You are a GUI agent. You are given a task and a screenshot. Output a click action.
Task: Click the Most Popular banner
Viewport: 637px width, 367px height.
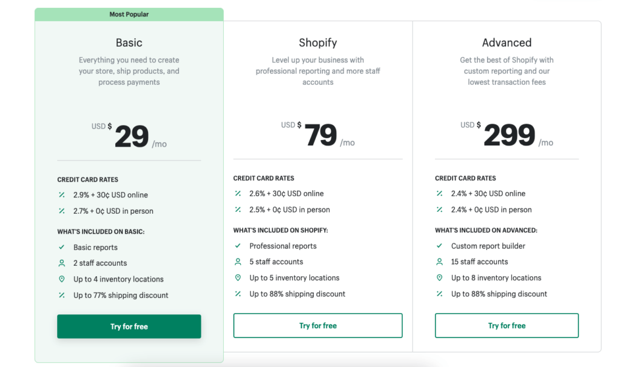pyautogui.click(x=129, y=14)
